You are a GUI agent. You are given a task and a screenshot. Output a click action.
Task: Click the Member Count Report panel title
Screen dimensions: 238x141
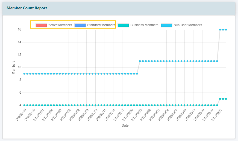(x=27, y=8)
